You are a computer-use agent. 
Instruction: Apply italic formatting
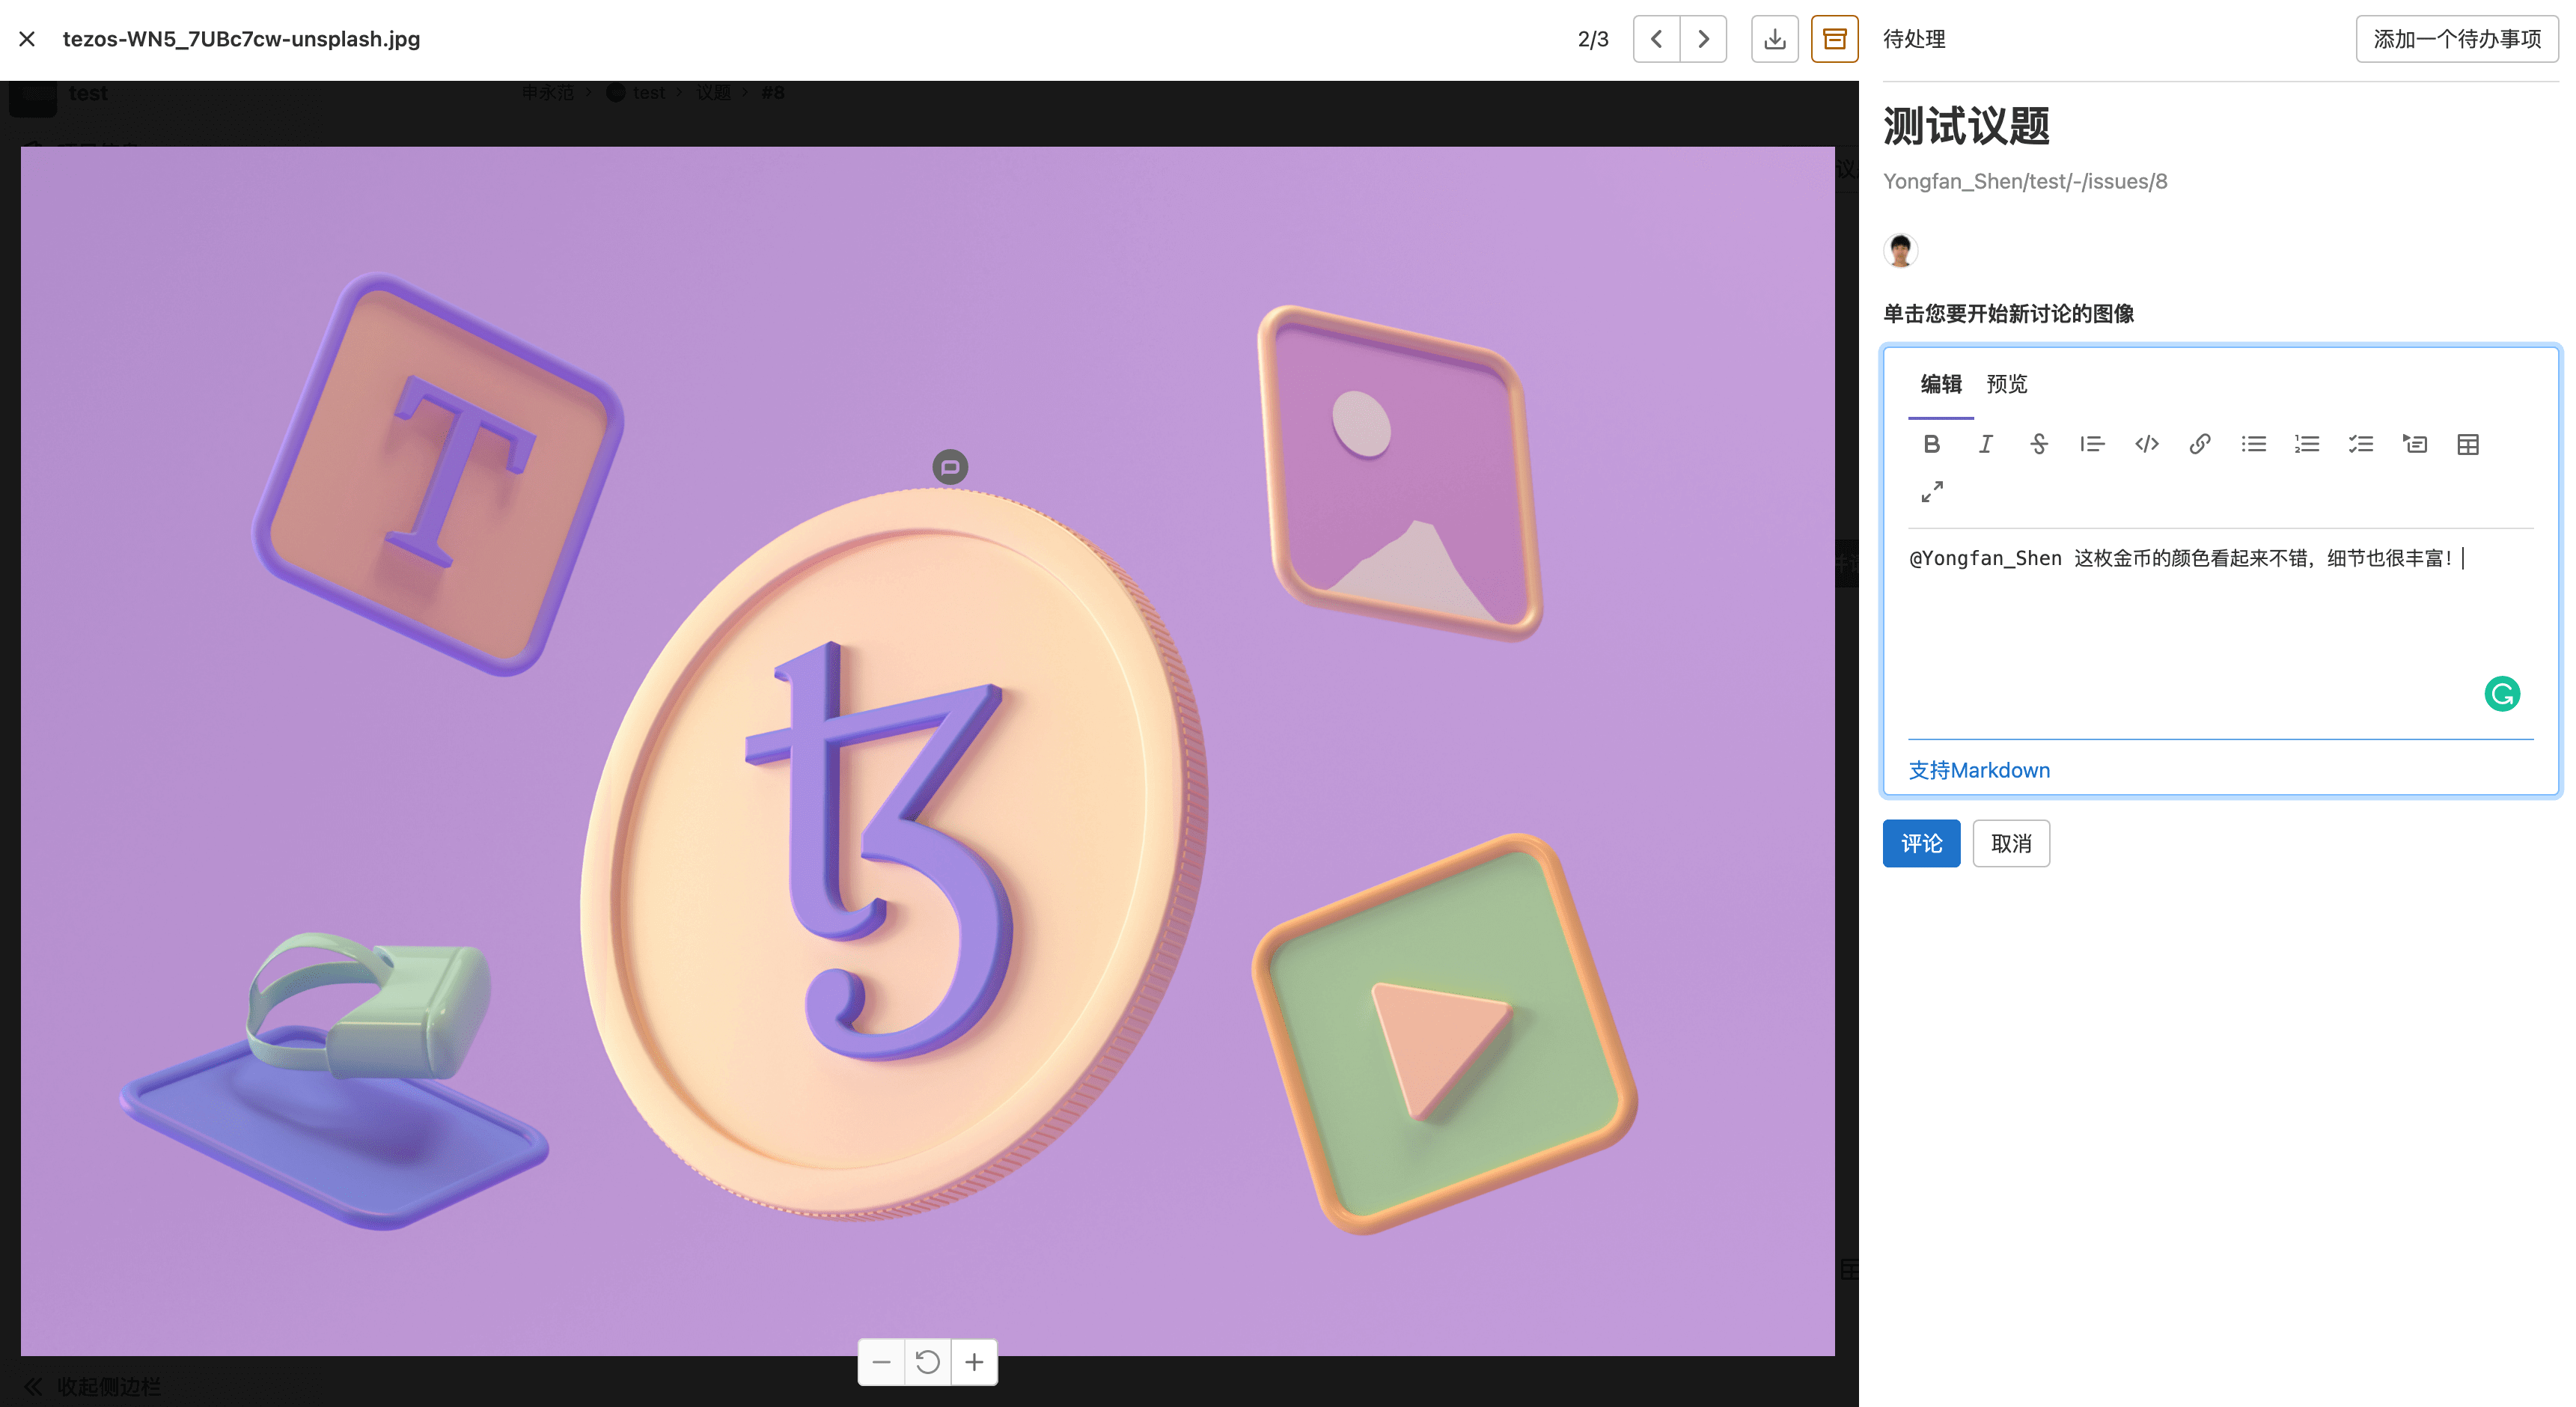1985,444
